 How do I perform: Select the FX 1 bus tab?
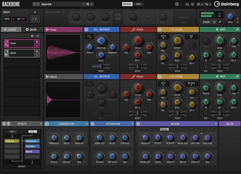pyautogui.click(x=12, y=132)
